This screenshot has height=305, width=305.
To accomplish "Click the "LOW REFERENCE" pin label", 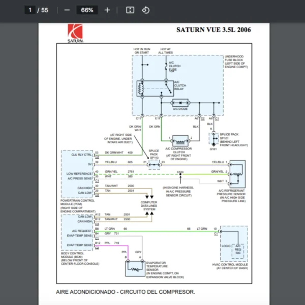I will 79,174.
